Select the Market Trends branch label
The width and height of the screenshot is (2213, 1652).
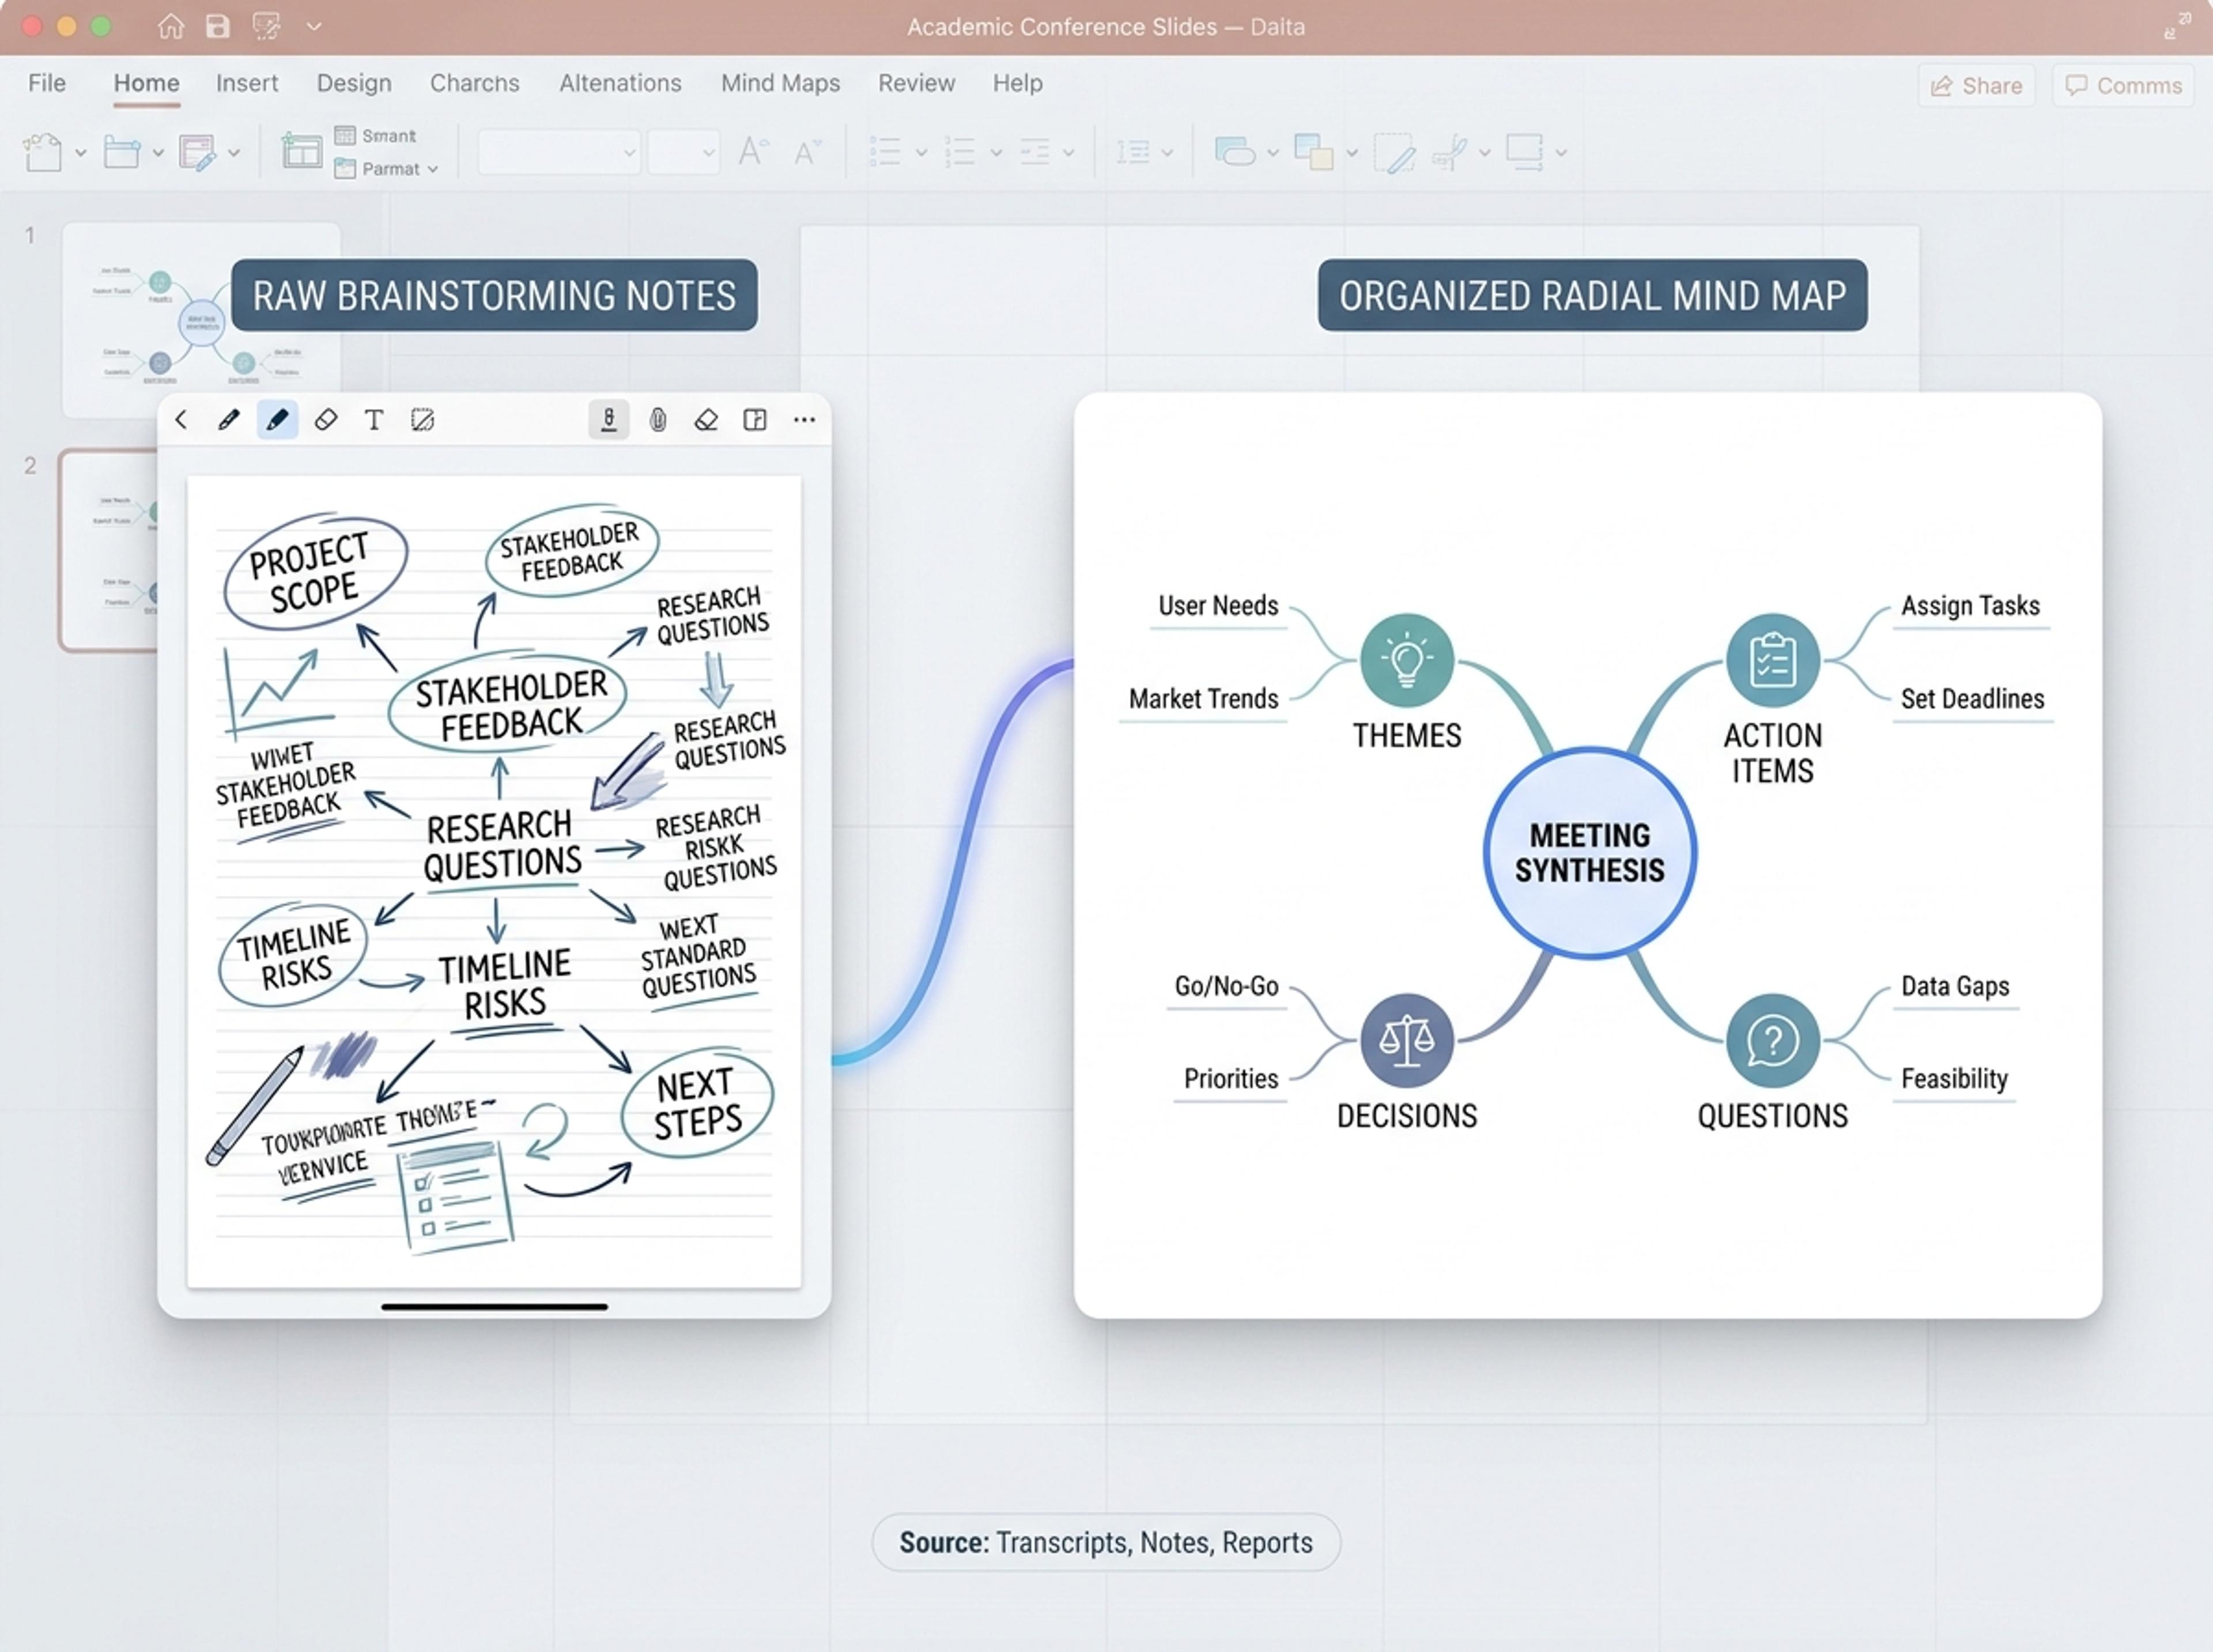tap(1203, 699)
